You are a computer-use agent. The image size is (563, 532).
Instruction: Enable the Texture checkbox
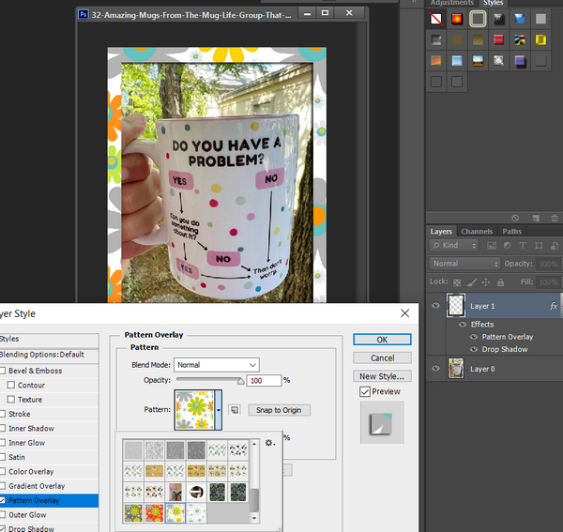[x=11, y=399]
